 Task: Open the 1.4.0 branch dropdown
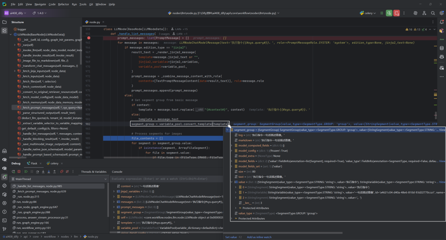(40, 13)
